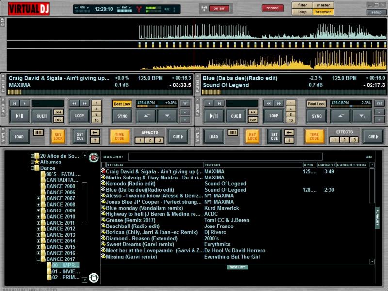The height and width of the screenshot is (291, 388).
Task: Toggle KEY LOCK on left deck
Action: coord(58,136)
